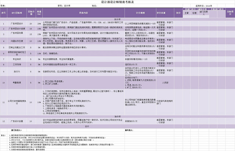Viewport: 235px width, 151px height.
Task: Select the 广告项目设计 KPI cell
Action: pyautogui.click(x=17, y=24)
